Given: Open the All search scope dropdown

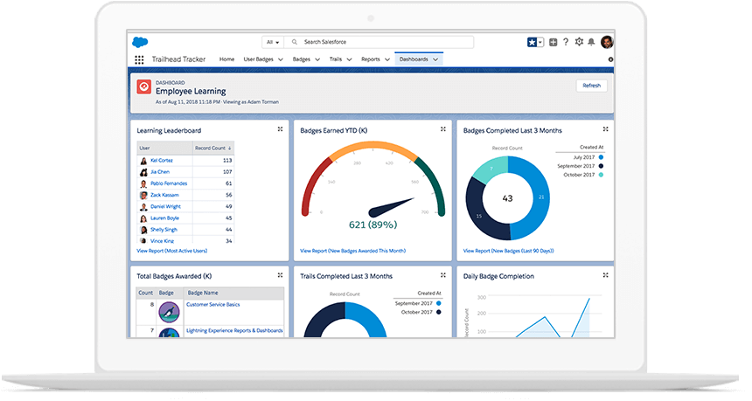Looking at the screenshot, I should (273, 42).
